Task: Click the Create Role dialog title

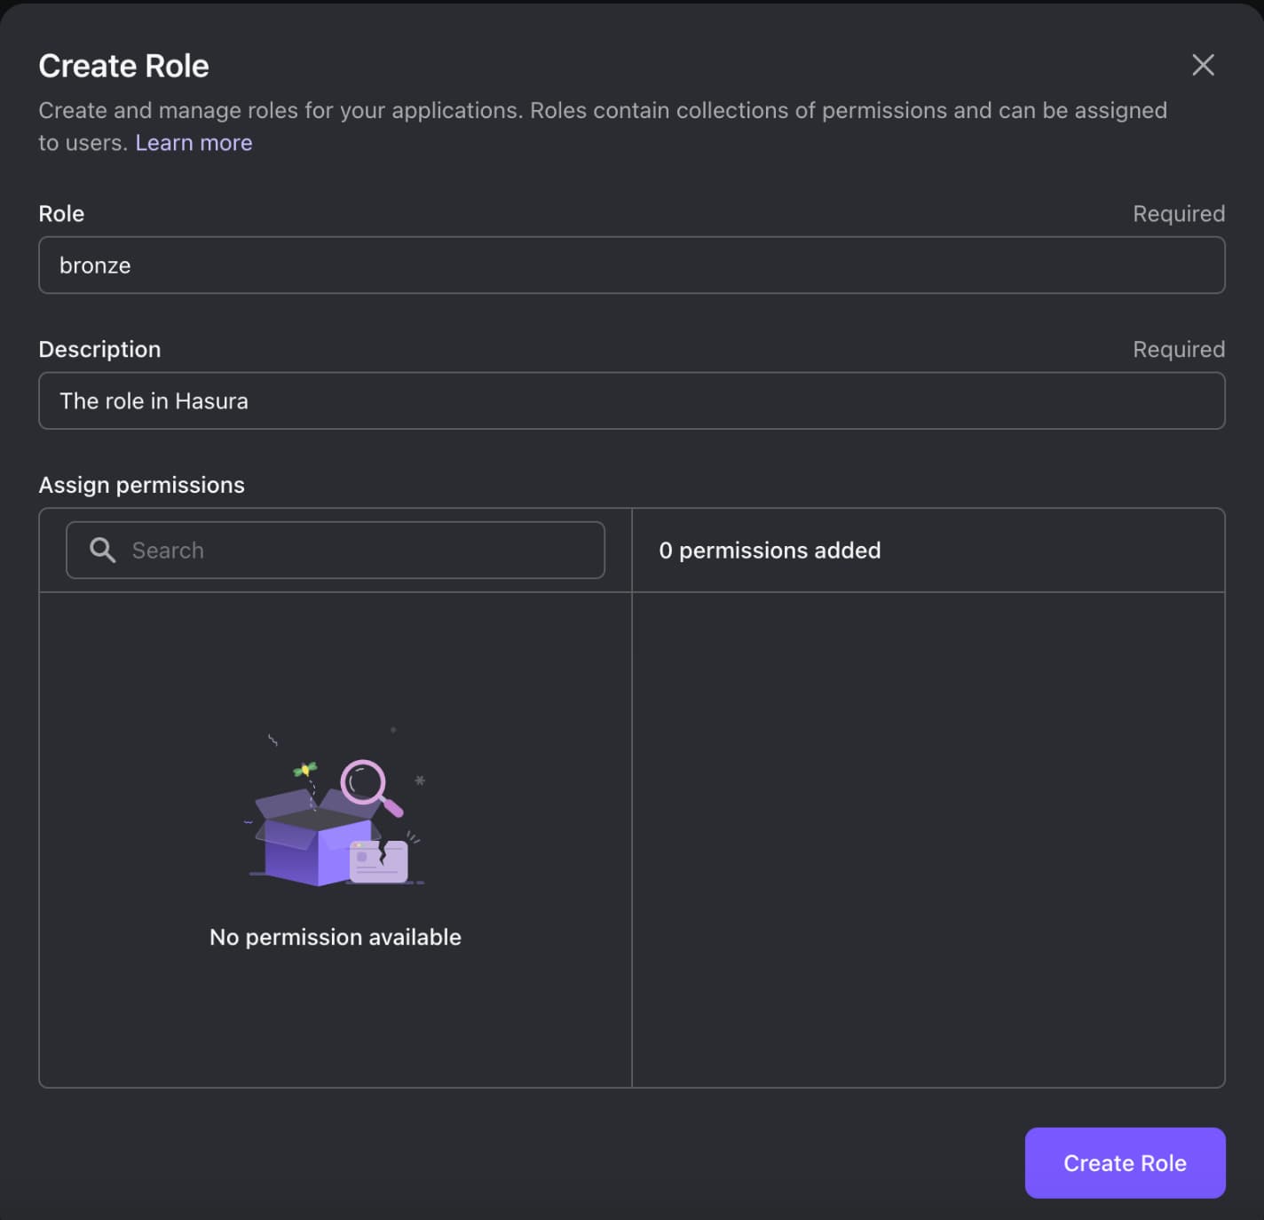Action: pos(123,65)
